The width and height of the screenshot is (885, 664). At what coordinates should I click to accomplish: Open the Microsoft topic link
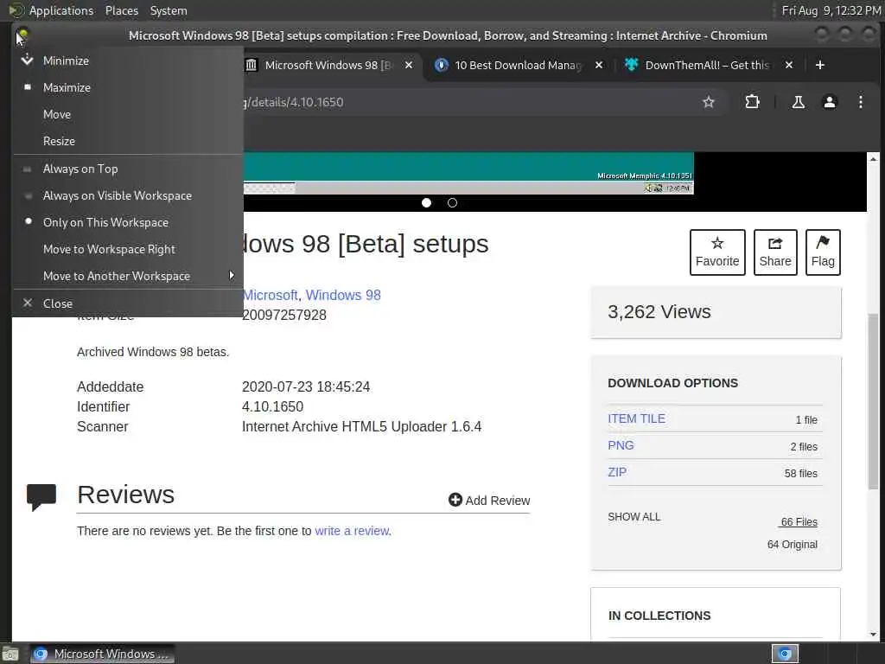[271, 296]
